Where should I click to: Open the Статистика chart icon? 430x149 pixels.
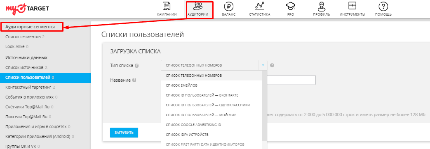click(259, 6)
